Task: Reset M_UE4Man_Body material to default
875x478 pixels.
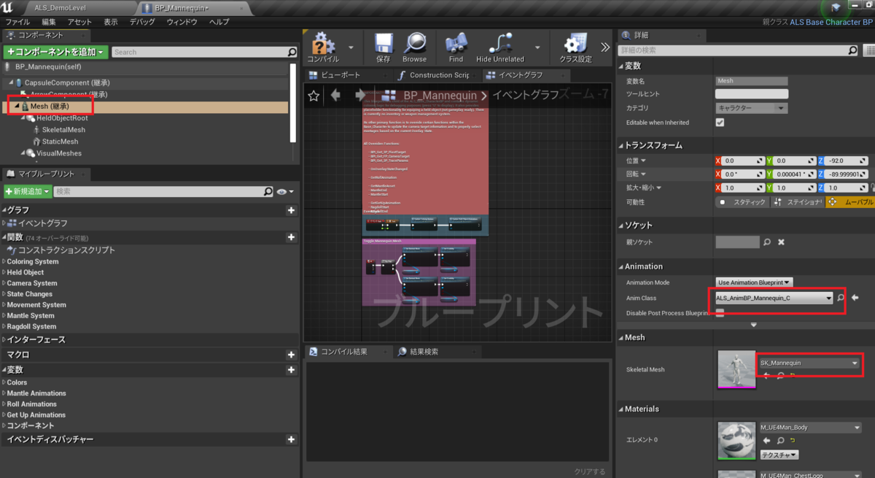Action: click(792, 441)
